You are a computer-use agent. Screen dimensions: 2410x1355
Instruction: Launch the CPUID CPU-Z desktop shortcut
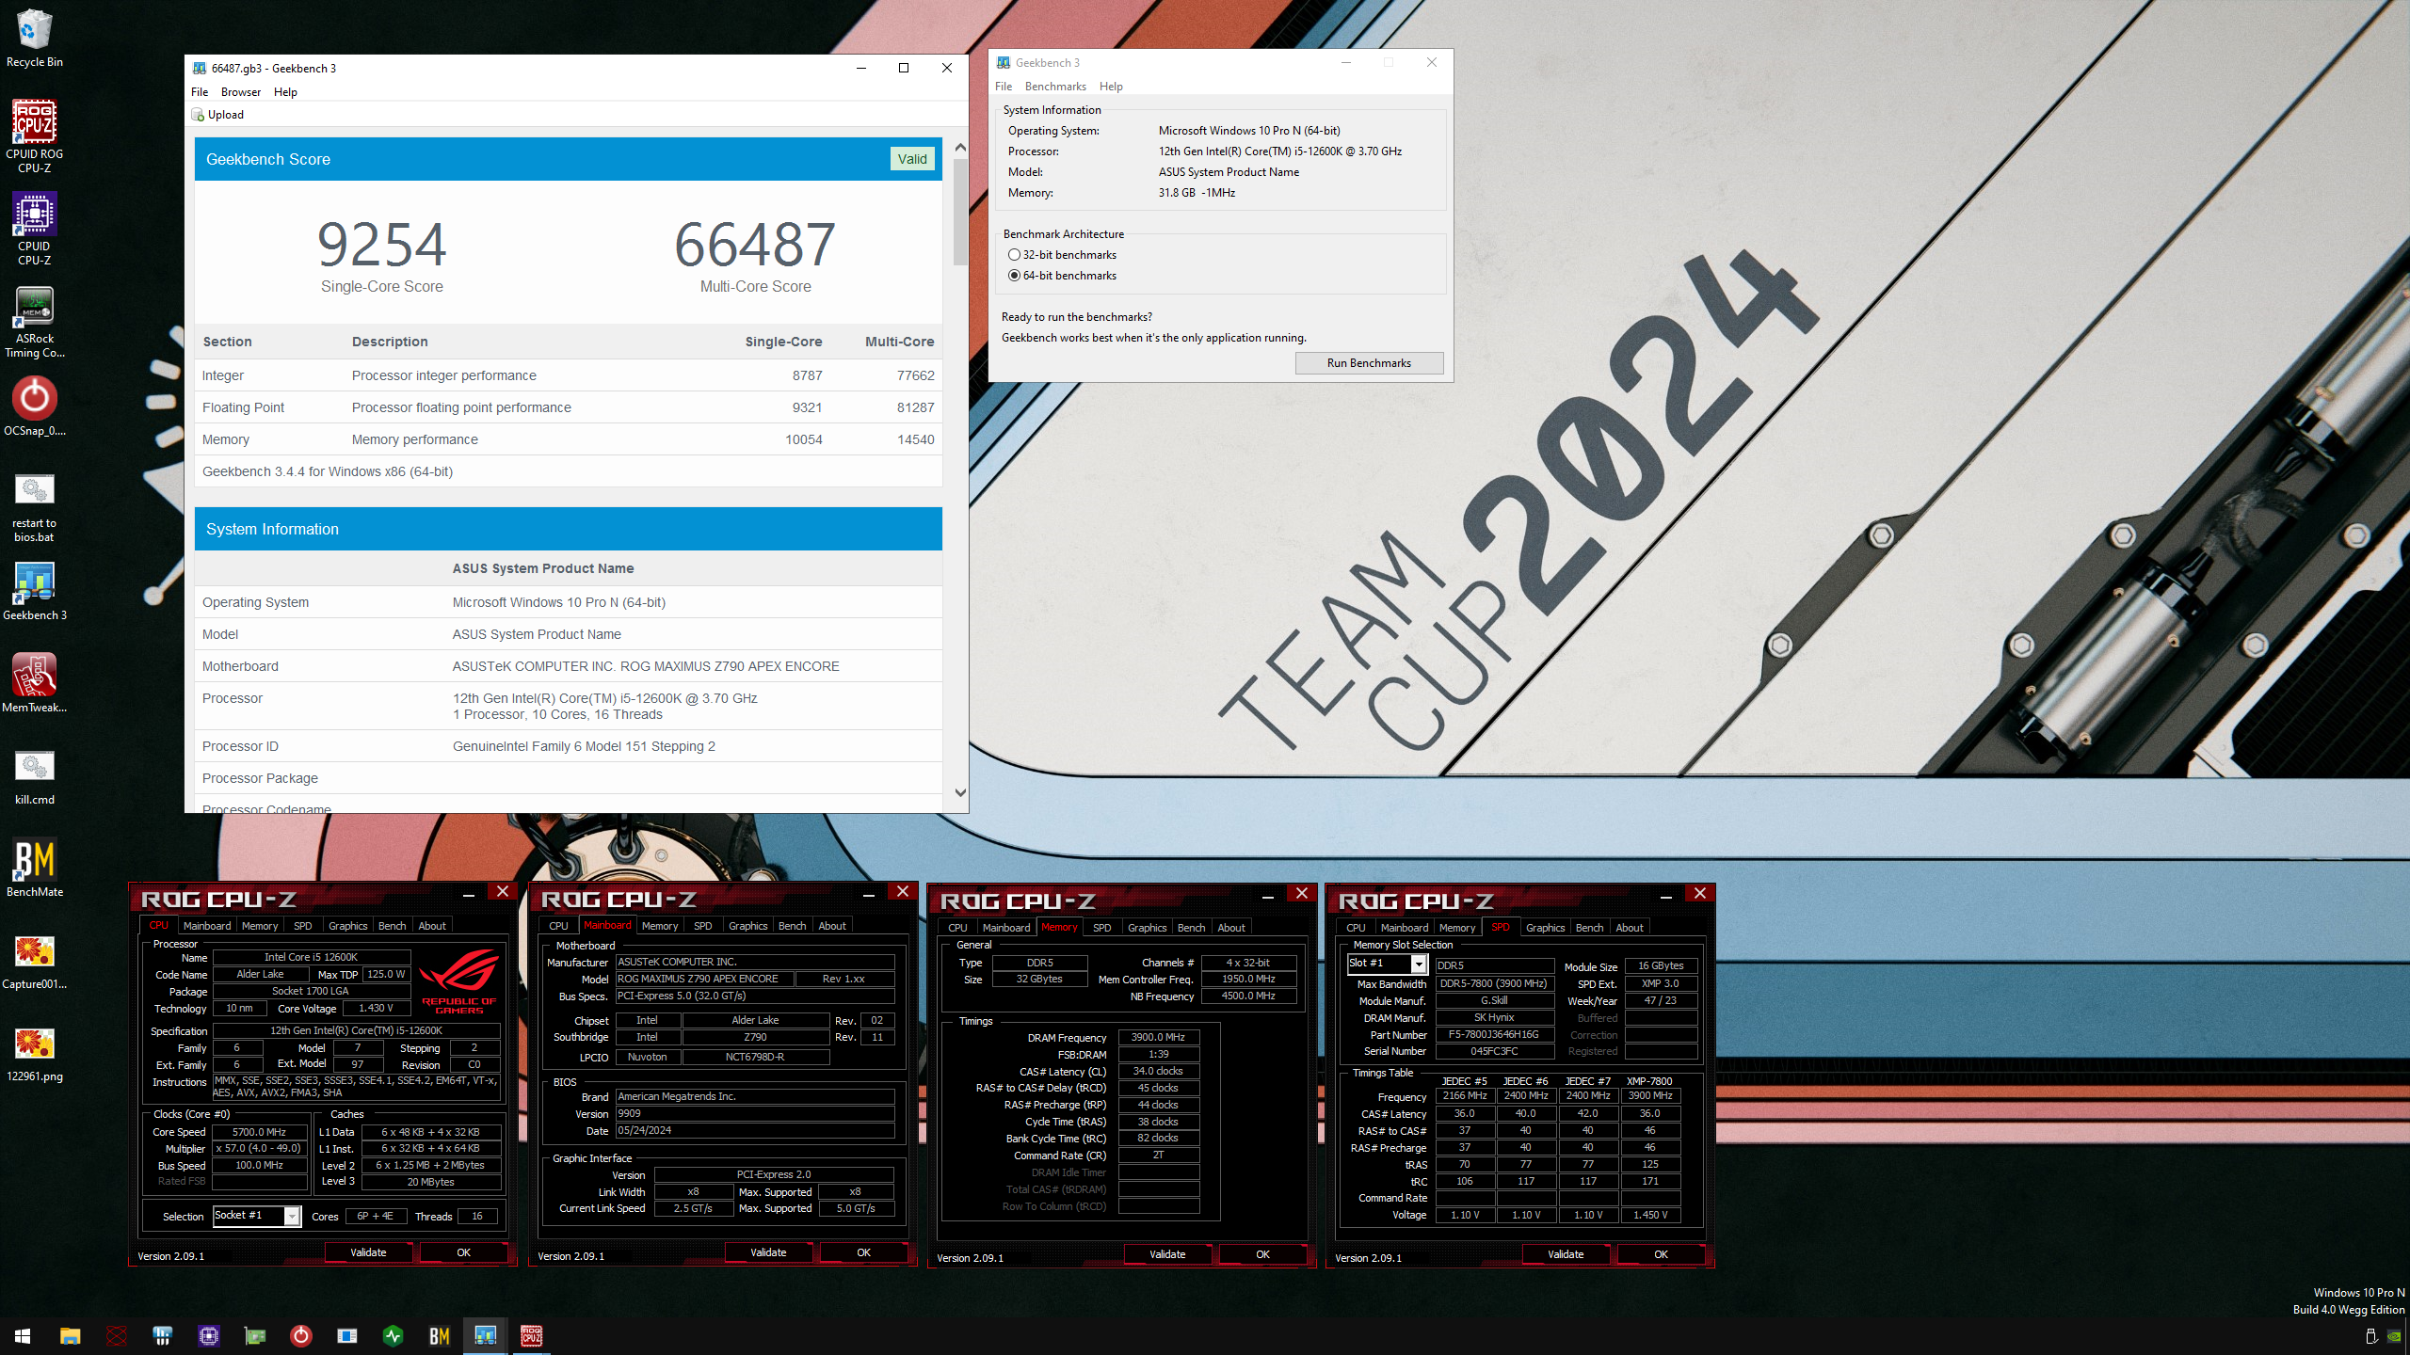[35, 229]
